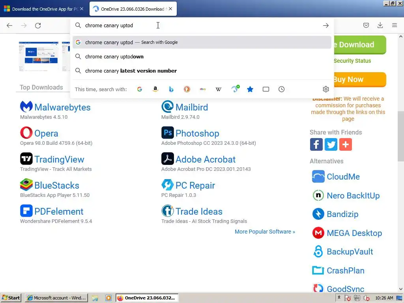Open More Popular Software link
Viewport: 404px width, 303px height.
tap(265, 232)
